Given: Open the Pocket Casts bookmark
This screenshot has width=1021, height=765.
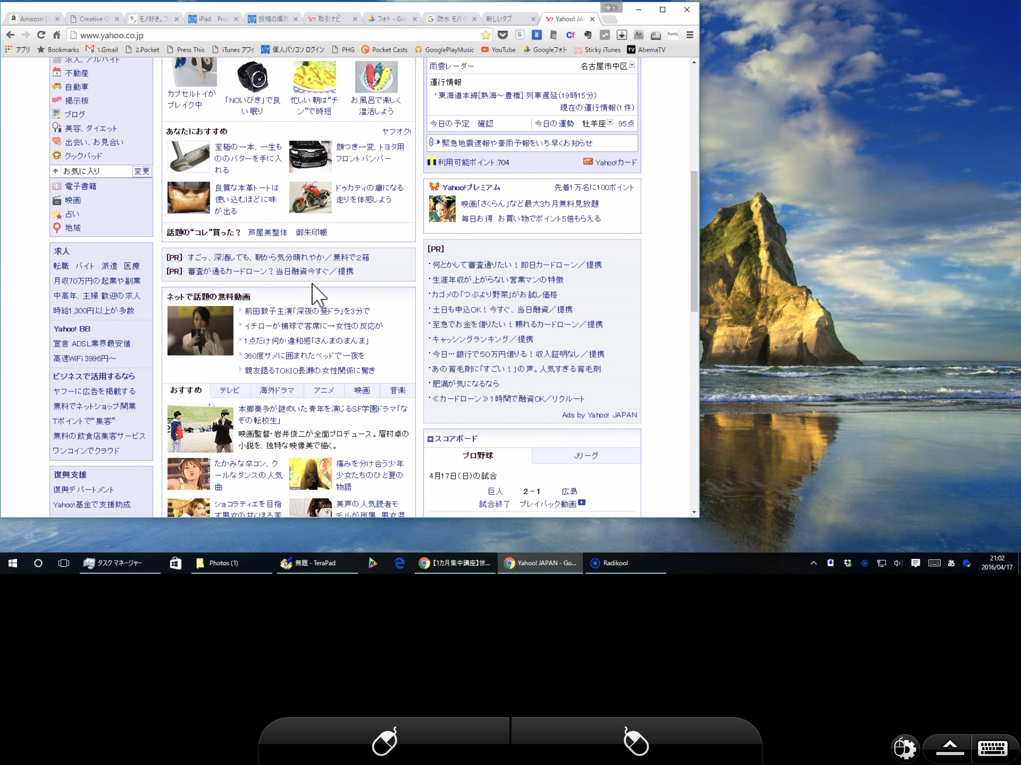Looking at the screenshot, I should 384,50.
